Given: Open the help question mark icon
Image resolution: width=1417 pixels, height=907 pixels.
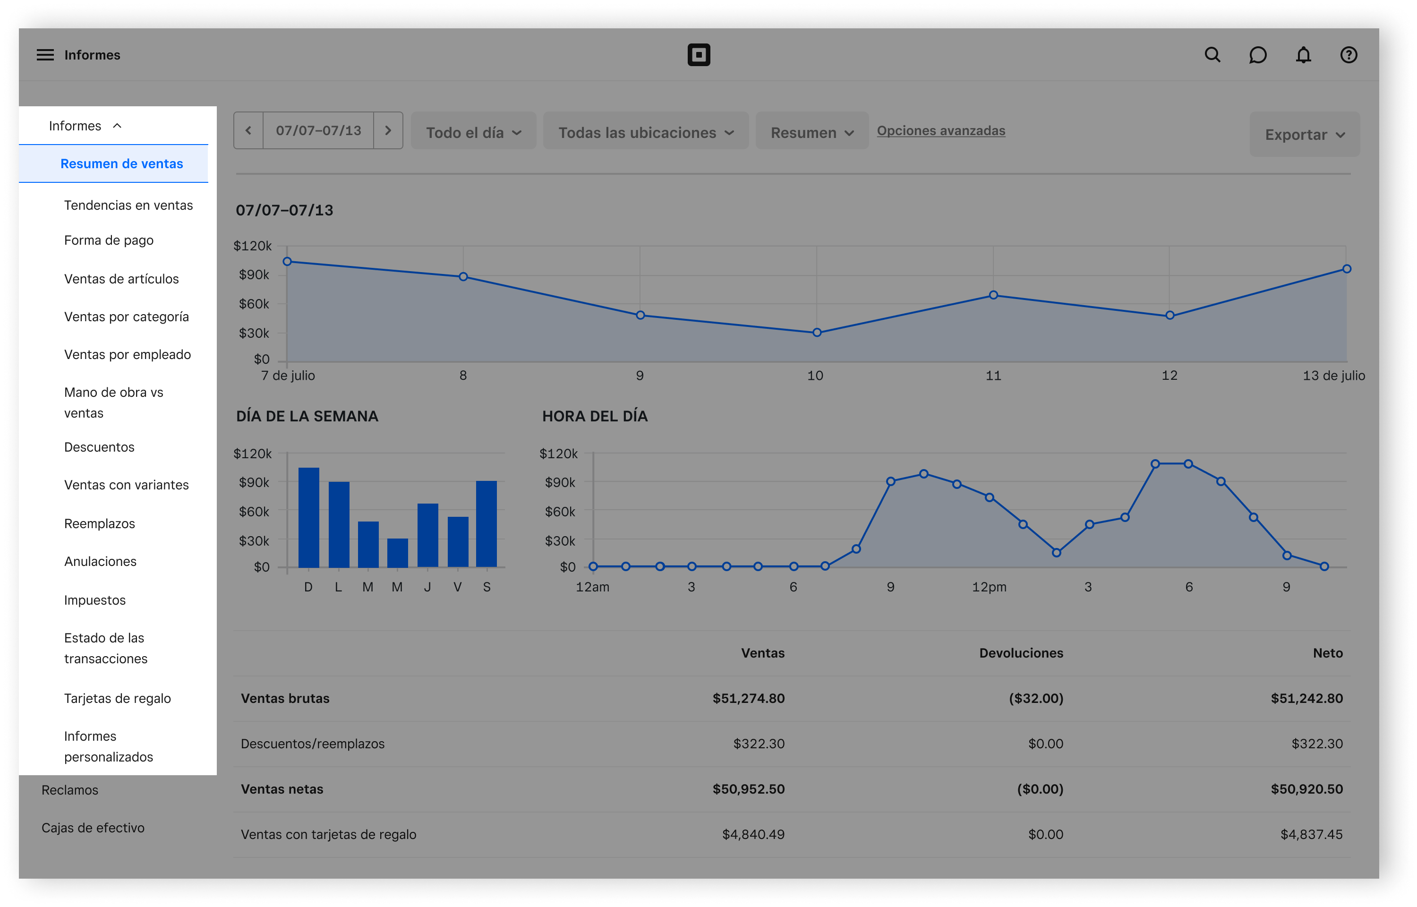Looking at the screenshot, I should [x=1349, y=55].
